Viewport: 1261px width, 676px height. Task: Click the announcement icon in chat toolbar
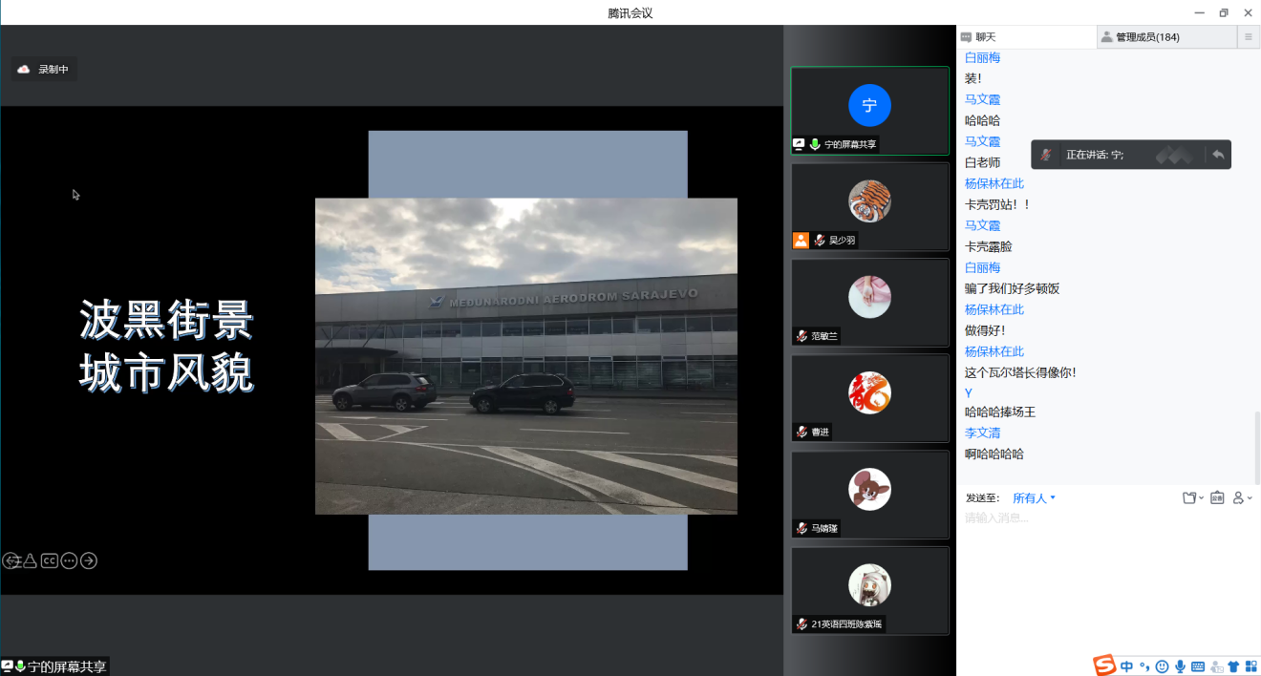coord(1217,497)
